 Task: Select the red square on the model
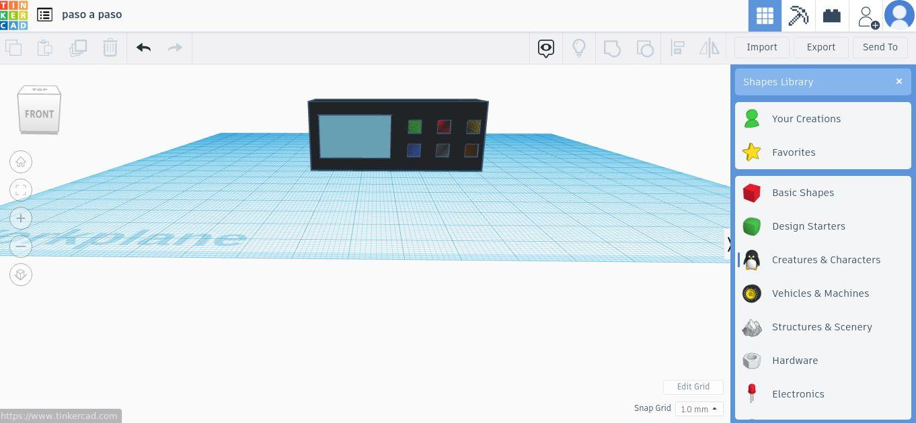(x=443, y=126)
